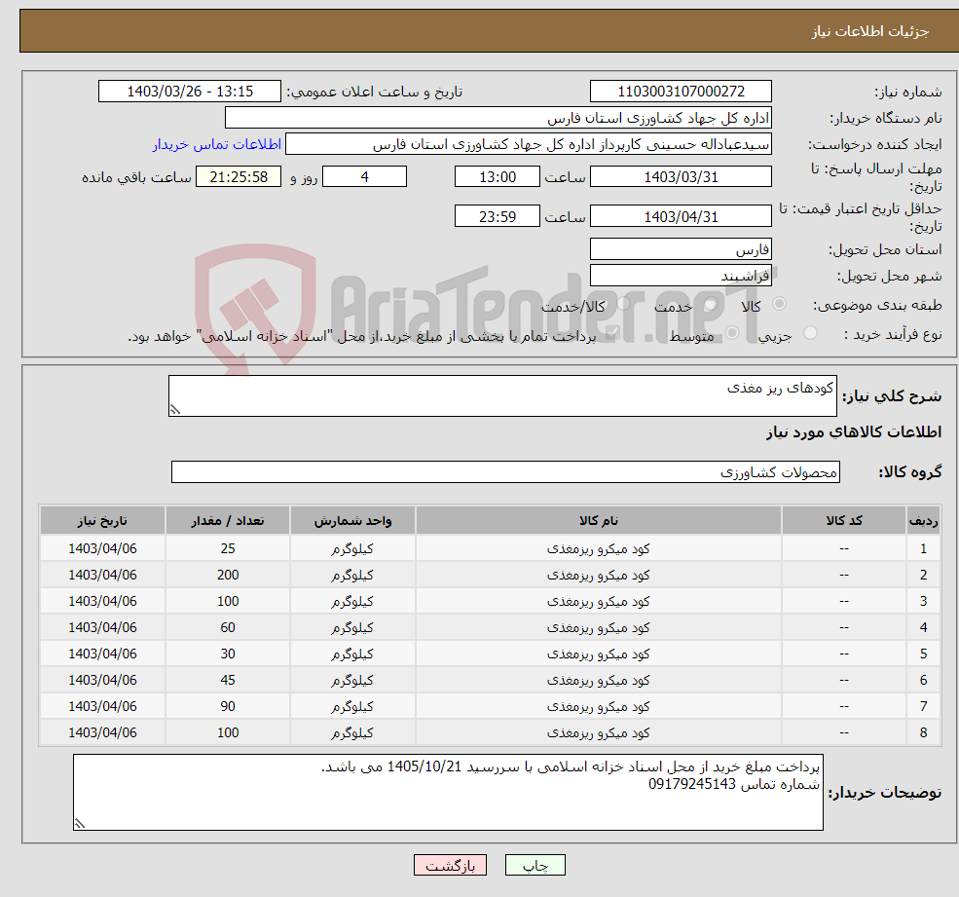
Task: Click the کد کالا column header
Action: (844, 521)
